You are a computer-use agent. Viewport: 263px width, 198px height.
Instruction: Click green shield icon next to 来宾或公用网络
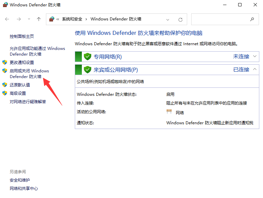coord(87,70)
